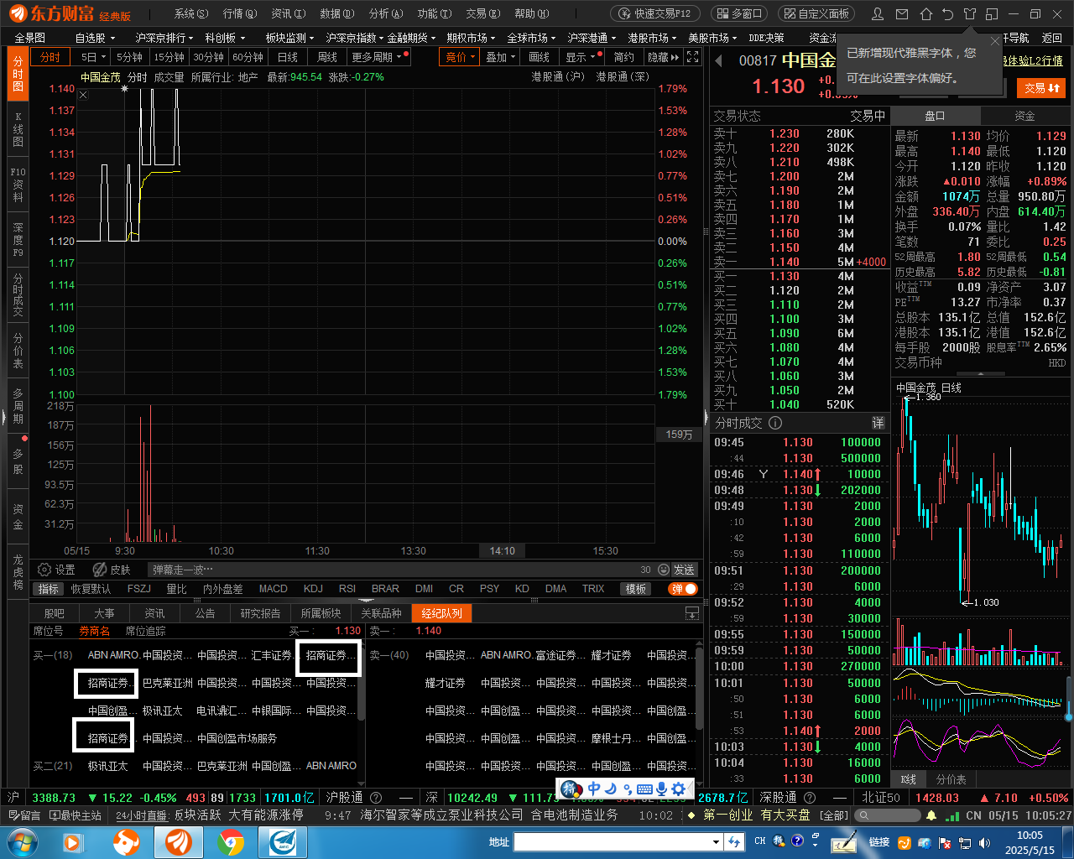Open the 系统(S) menu

[191, 13]
